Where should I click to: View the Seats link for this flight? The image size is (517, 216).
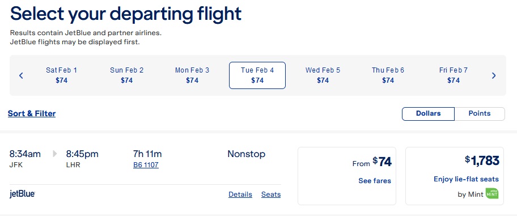[x=271, y=194]
